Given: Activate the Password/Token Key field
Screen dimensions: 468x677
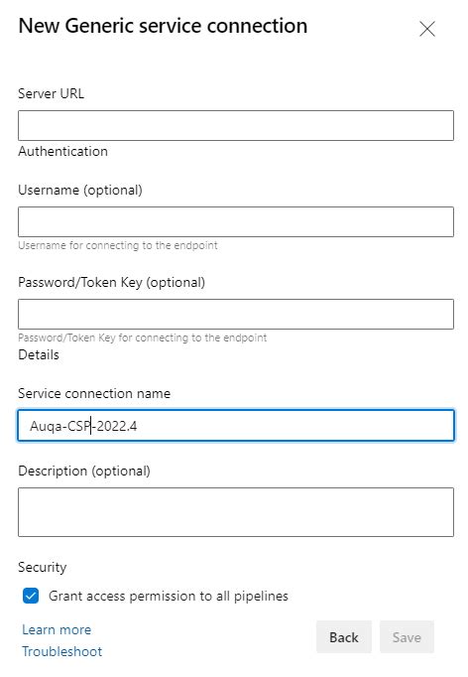Looking at the screenshot, I should [236, 314].
